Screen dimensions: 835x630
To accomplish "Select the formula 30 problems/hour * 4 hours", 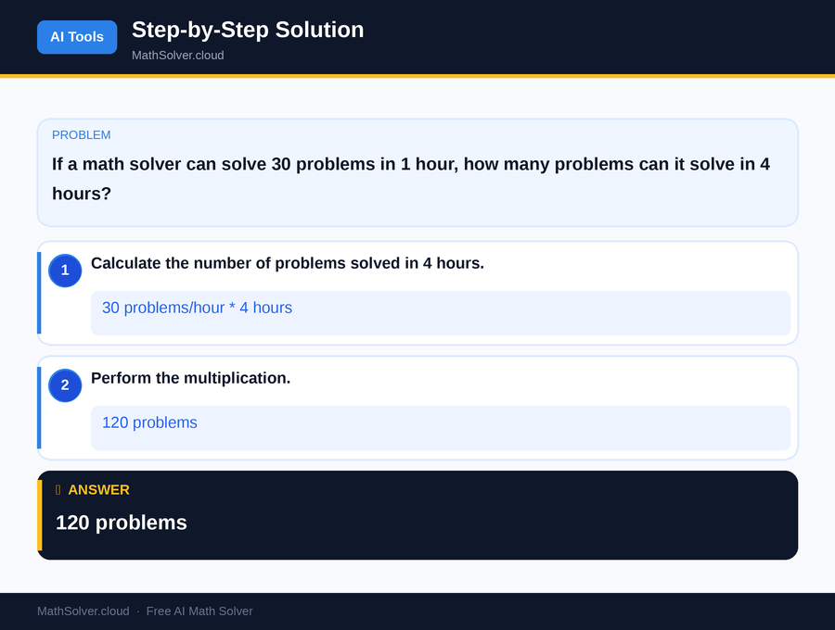I will pyautogui.click(x=197, y=308).
